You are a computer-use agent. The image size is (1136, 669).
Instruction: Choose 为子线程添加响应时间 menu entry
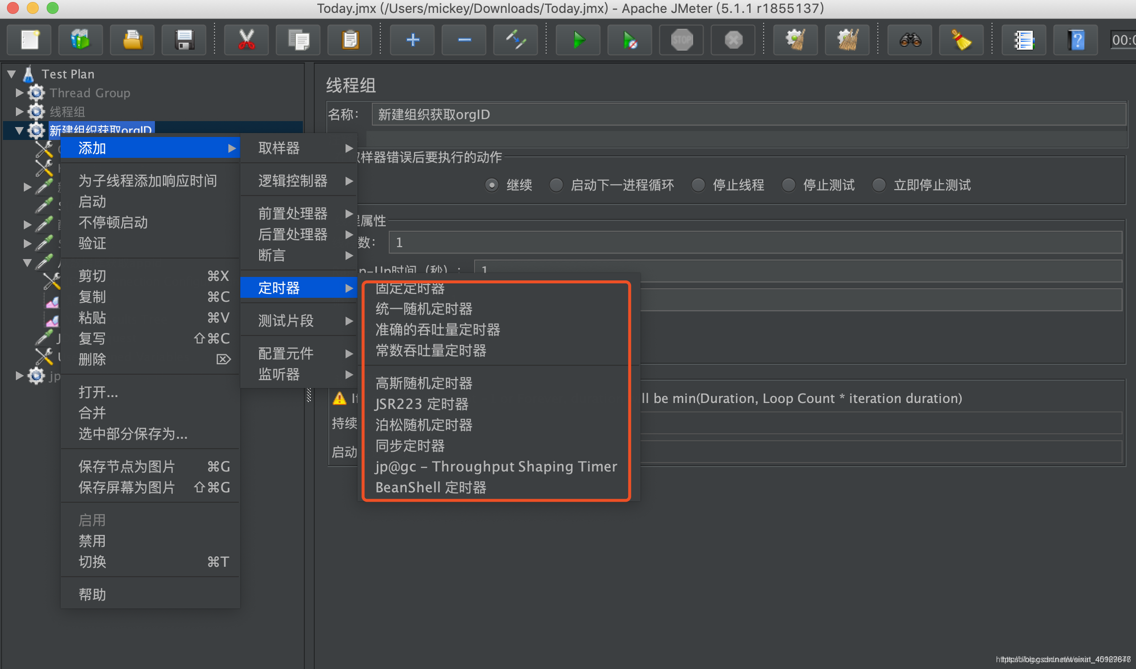coord(150,181)
